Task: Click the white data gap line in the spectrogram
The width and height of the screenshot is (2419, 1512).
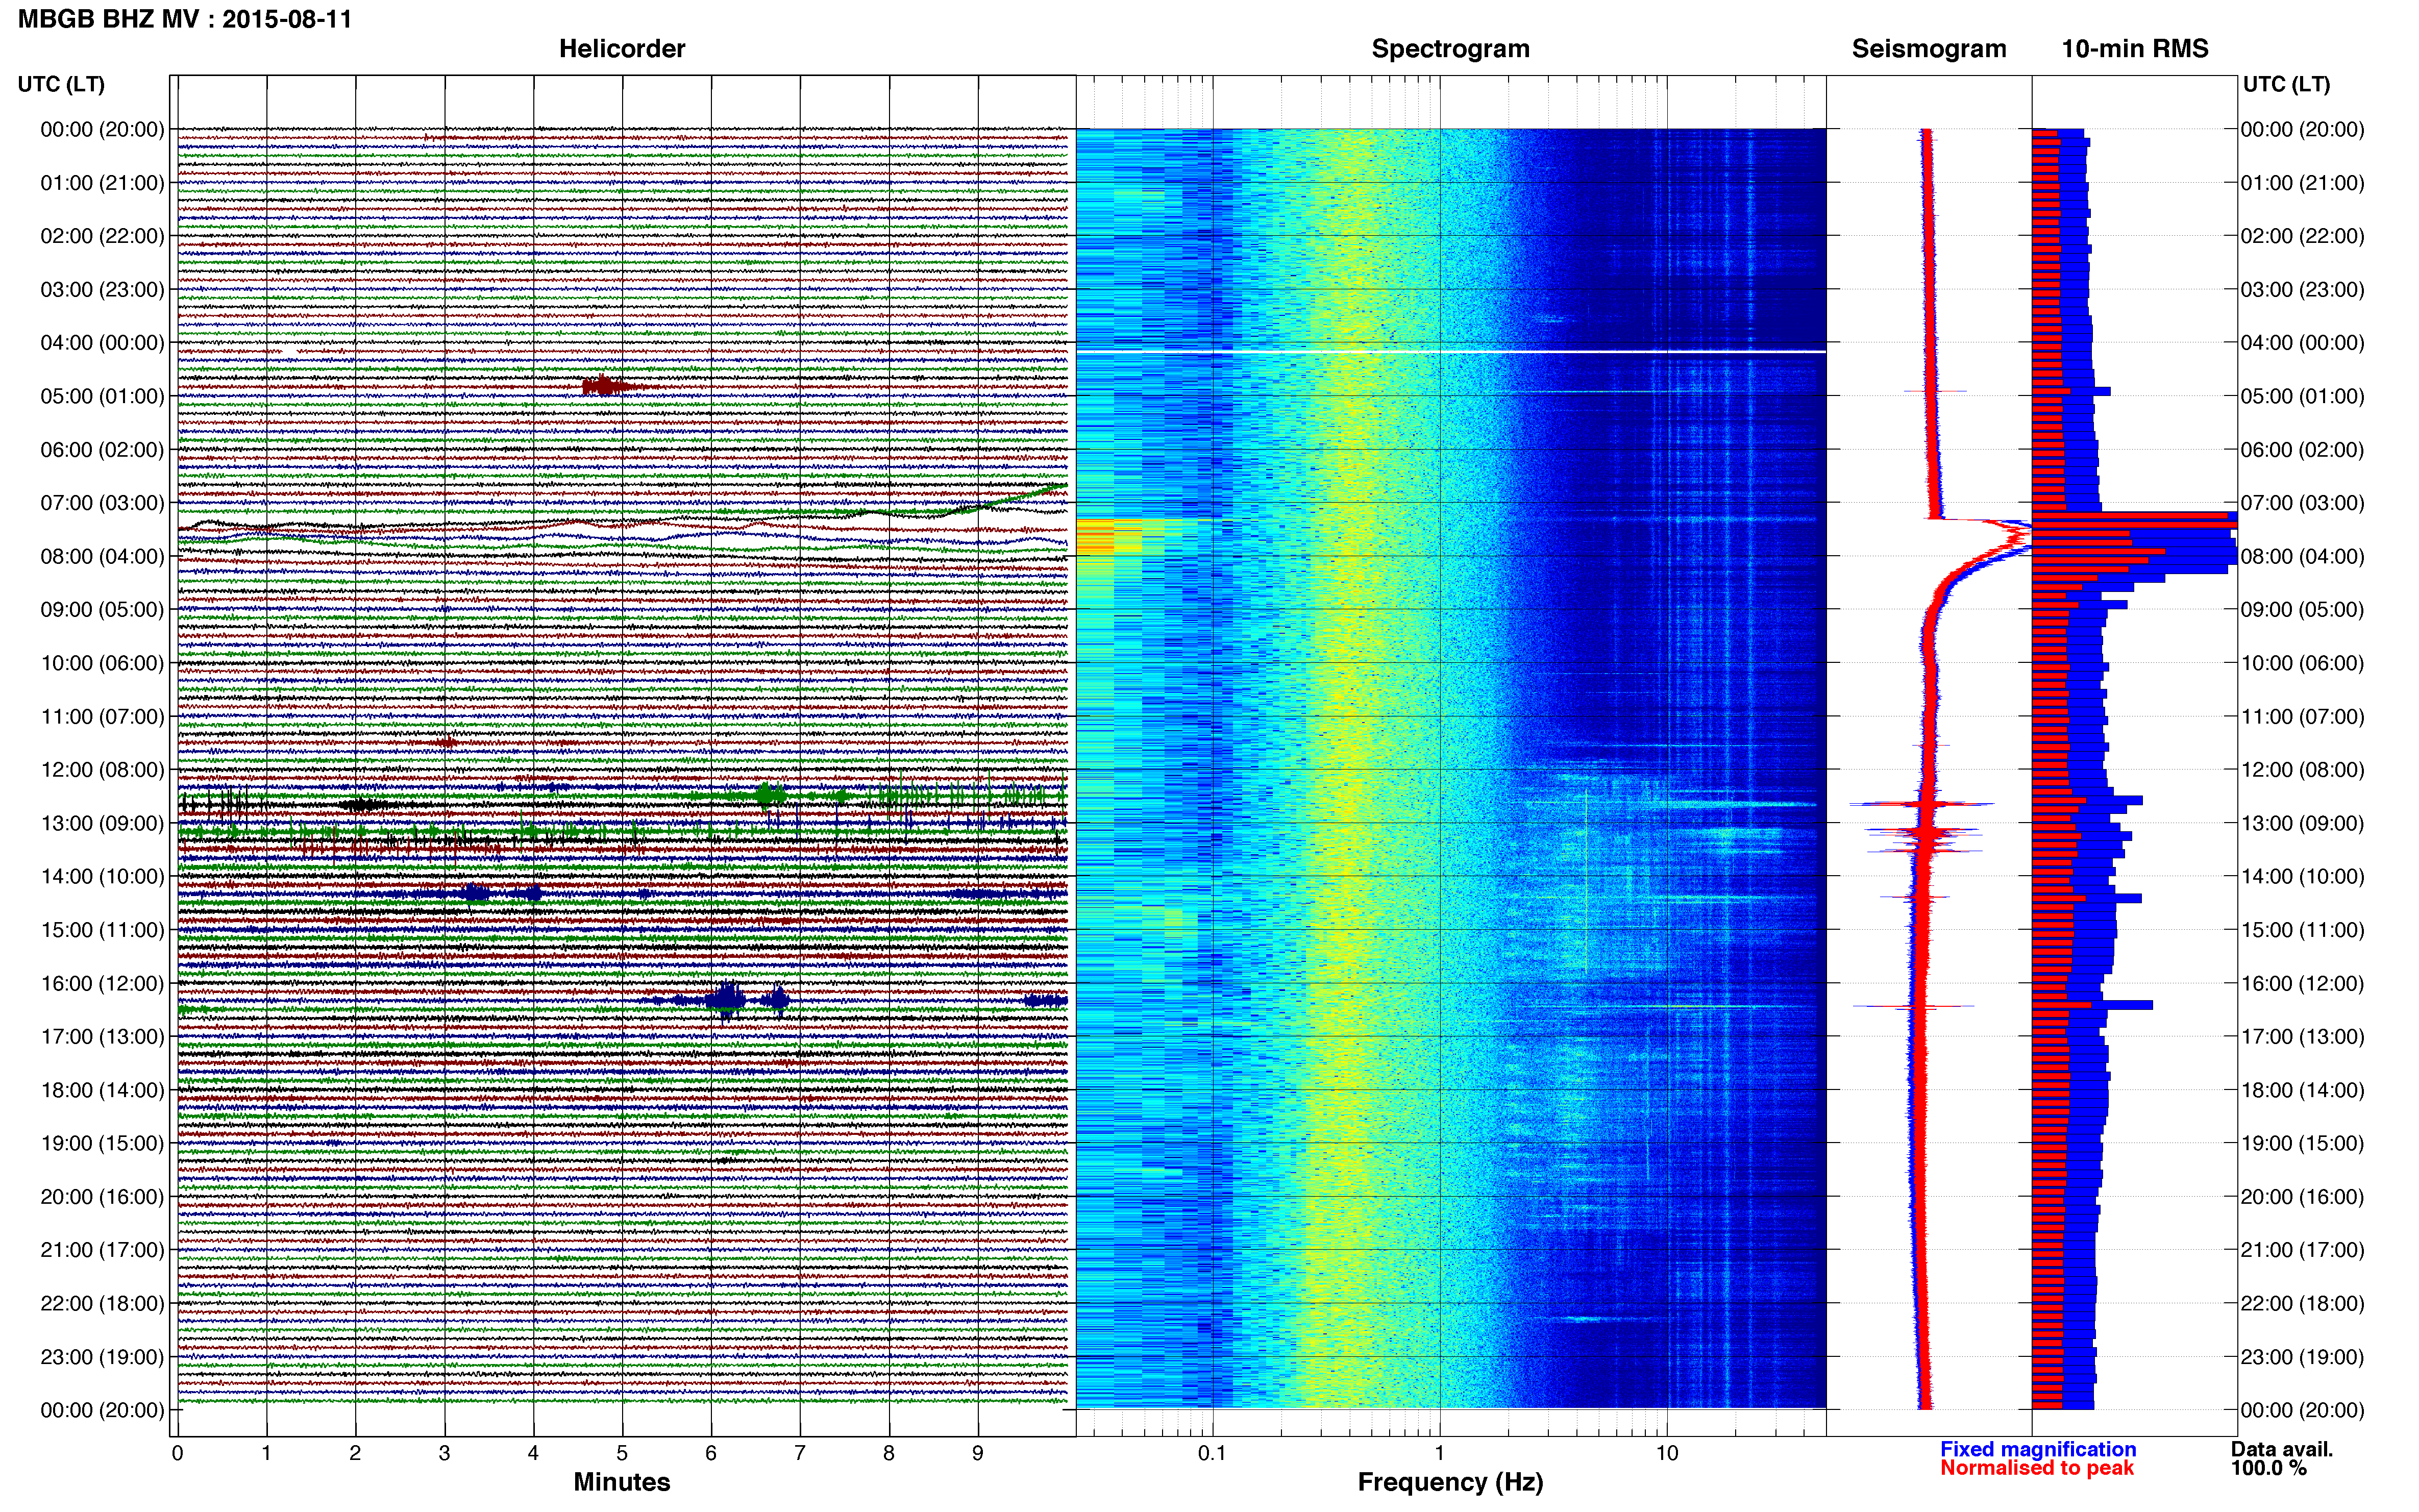Action: pos(1450,352)
